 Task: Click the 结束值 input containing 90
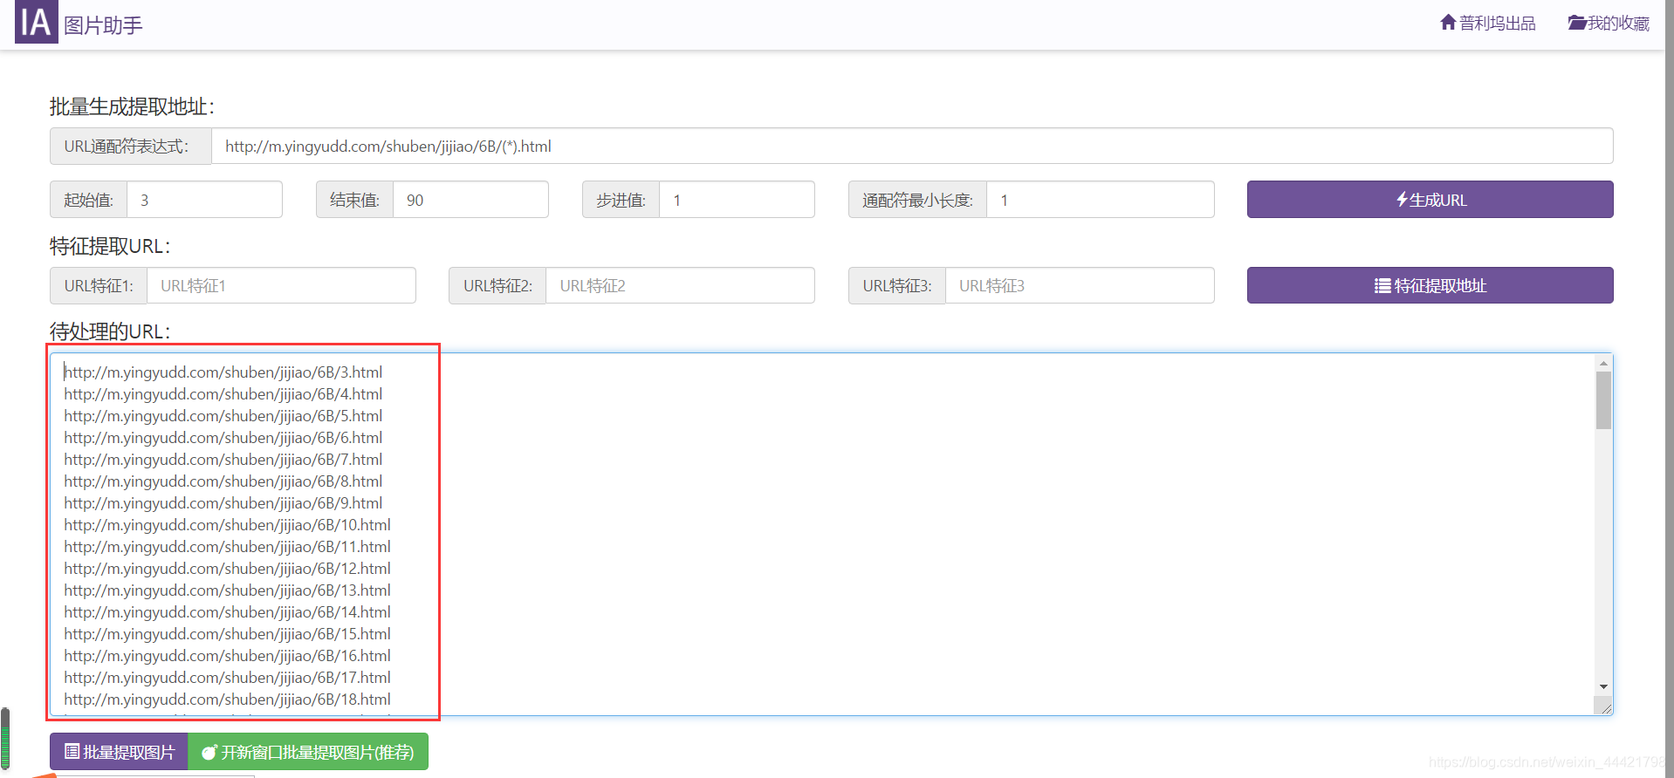tap(470, 200)
